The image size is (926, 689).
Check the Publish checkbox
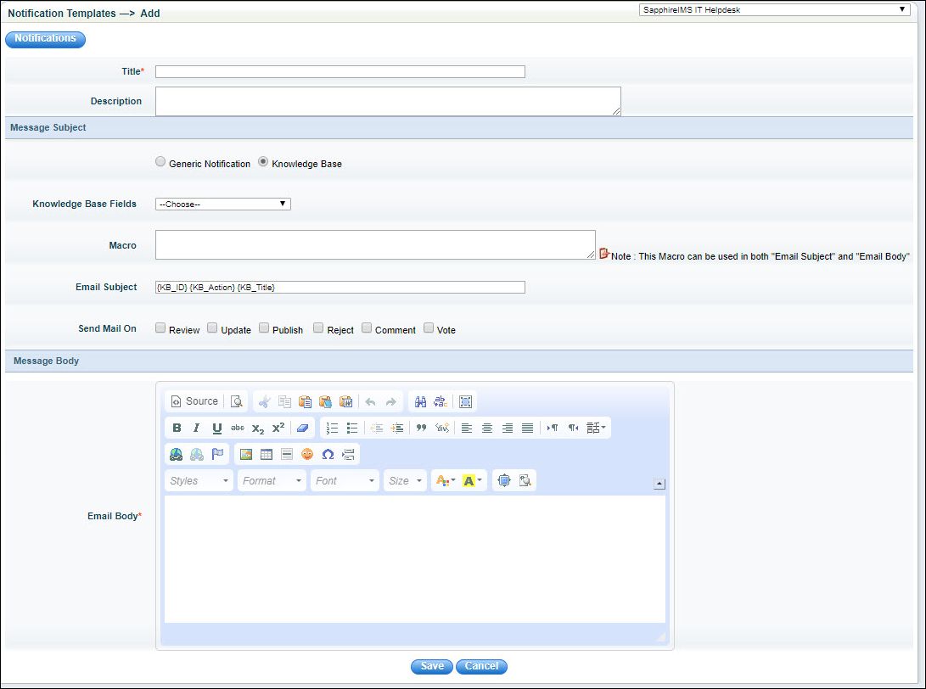pyautogui.click(x=264, y=328)
